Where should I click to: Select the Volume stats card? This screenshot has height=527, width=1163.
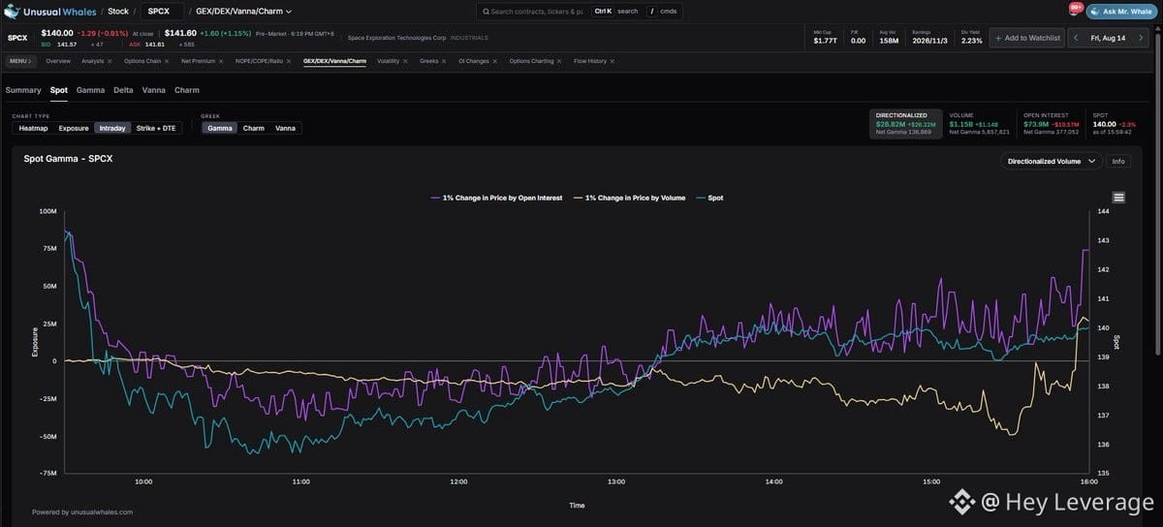pyautogui.click(x=980, y=123)
